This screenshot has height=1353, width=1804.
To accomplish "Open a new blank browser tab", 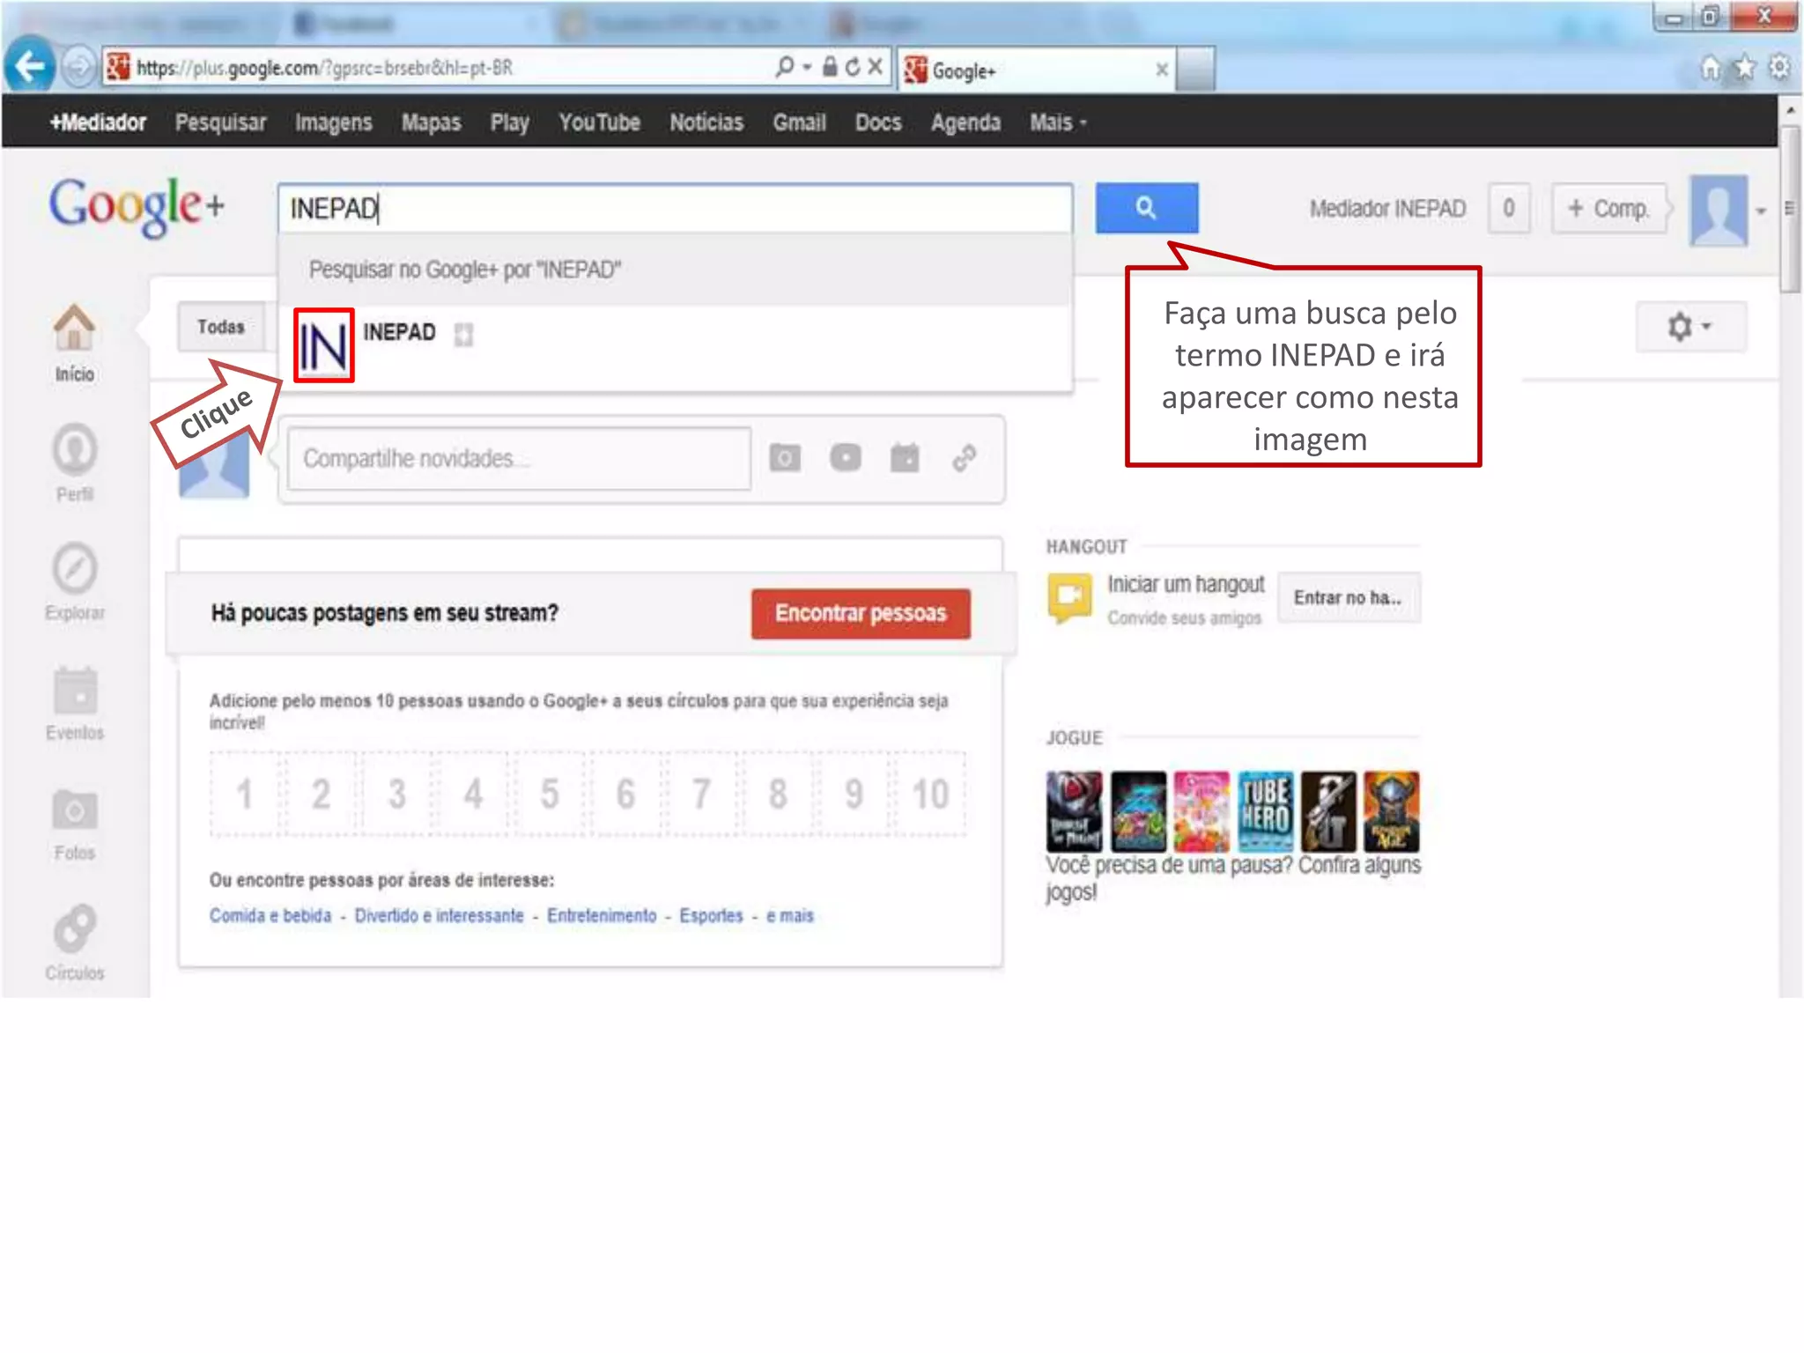I will 1195,69.
